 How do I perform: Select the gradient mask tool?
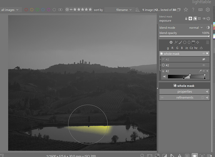(x=193, y=42)
